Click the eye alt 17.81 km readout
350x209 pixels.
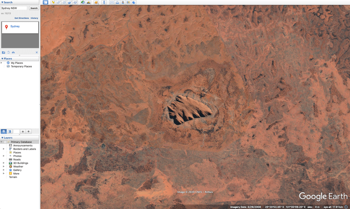tap(333, 207)
